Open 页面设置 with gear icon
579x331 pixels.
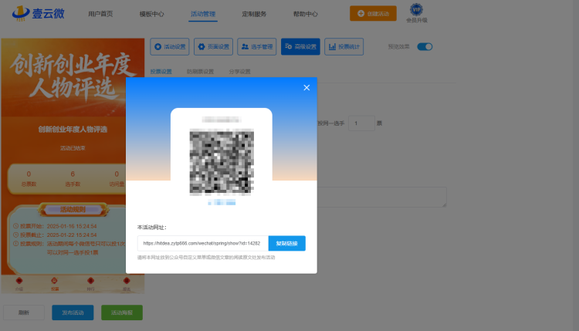[213, 46]
